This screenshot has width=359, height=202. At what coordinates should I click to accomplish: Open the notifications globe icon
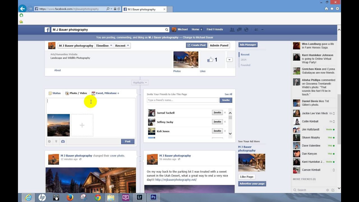[246, 29]
